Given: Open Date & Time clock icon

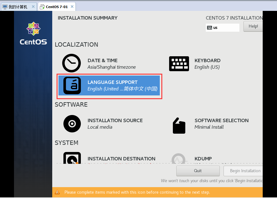Looking at the screenshot, I should coord(72,63).
